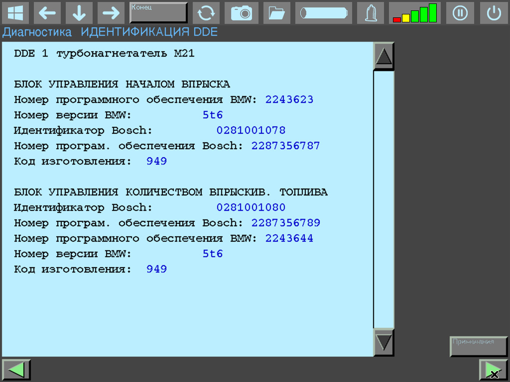Click the forward arrow toolbar icon

111,13
